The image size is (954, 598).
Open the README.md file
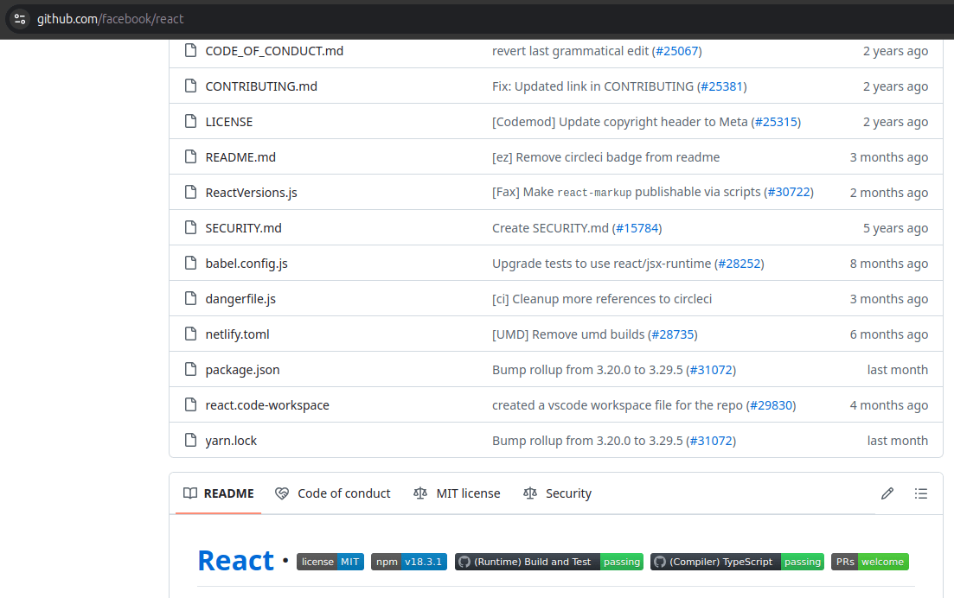pos(240,157)
